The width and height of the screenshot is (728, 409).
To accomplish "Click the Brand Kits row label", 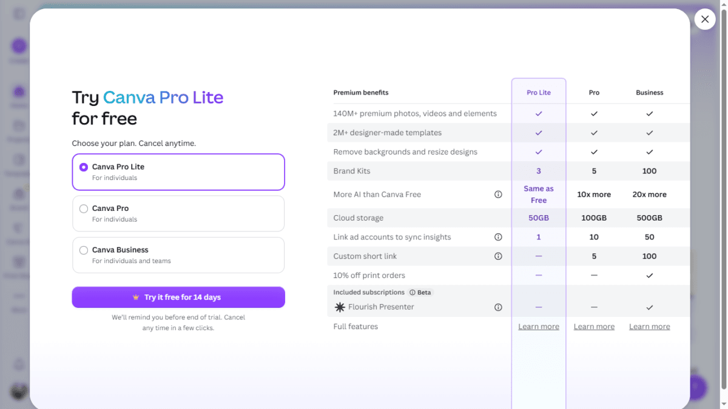I will [x=352, y=171].
